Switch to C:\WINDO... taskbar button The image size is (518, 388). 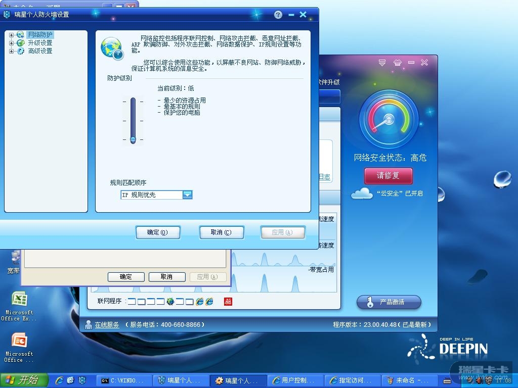(124, 380)
